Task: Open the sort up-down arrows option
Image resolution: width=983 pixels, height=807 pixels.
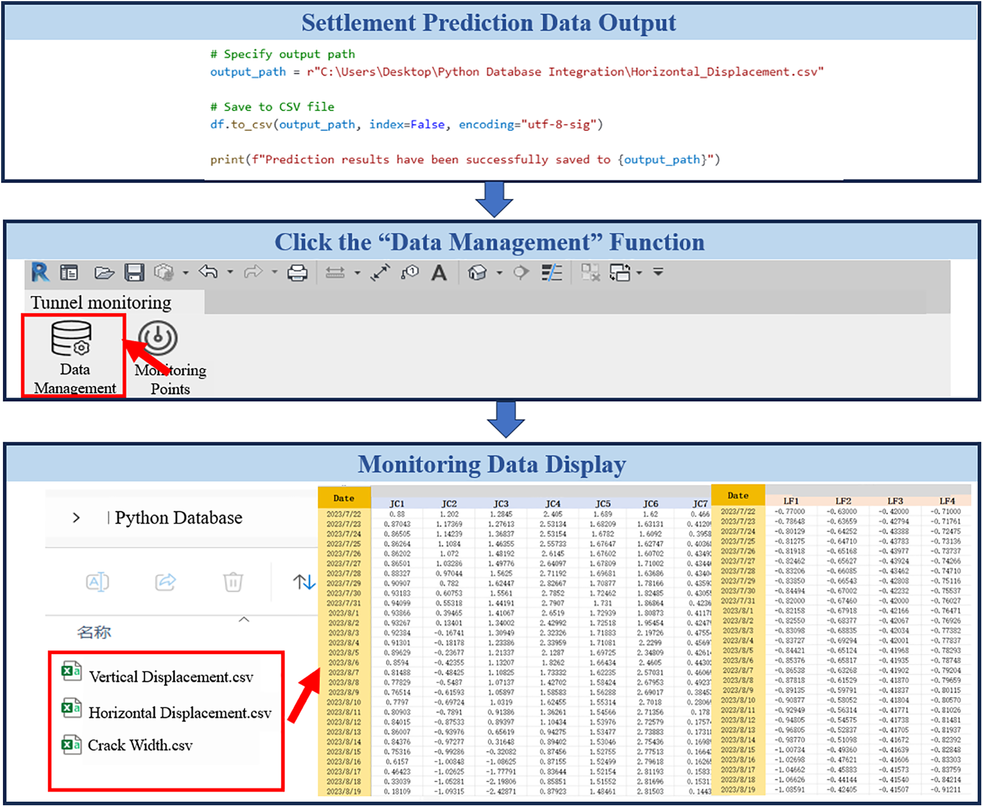Action: coord(304,582)
